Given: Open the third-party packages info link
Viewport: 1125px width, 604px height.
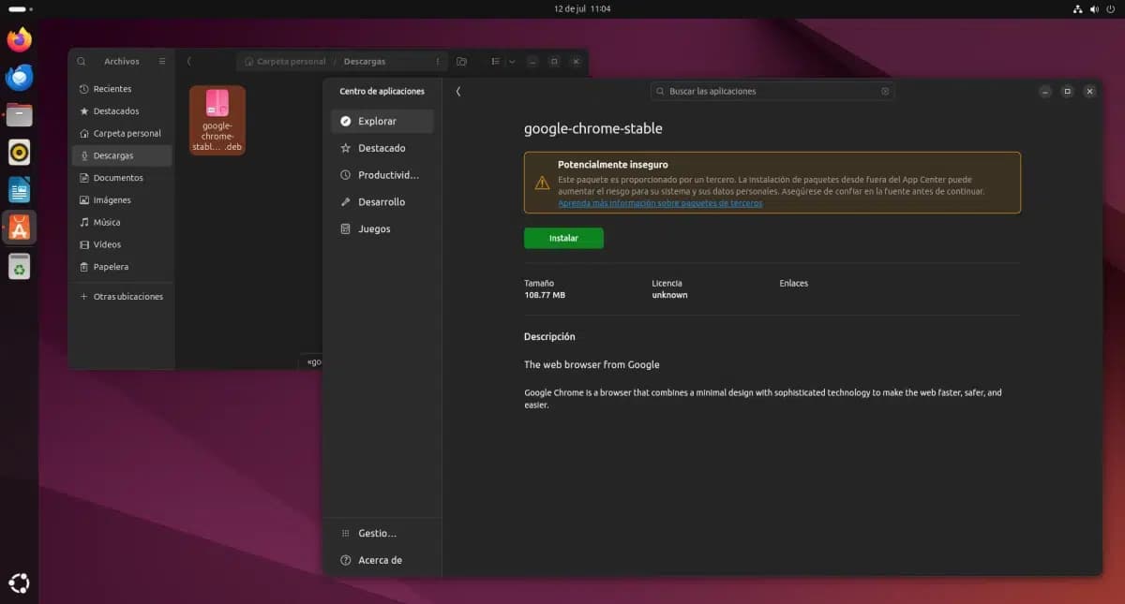Looking at the screenshot, I should 660,203.
